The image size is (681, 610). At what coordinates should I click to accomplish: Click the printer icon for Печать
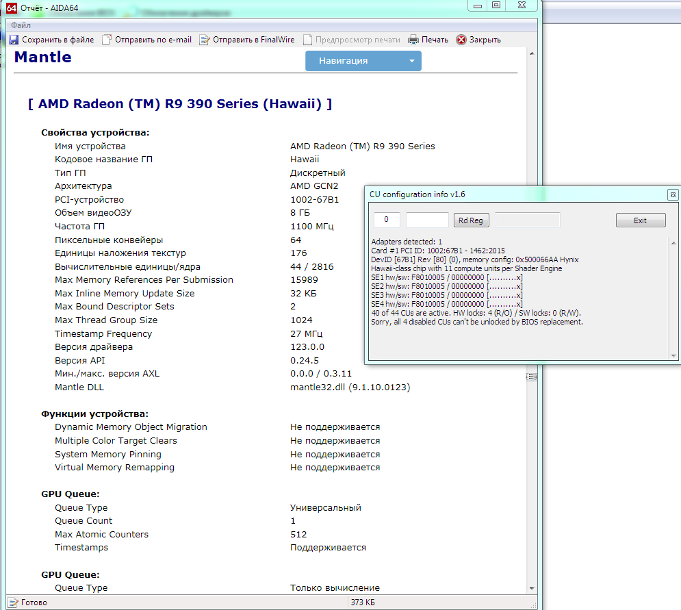point(413,40)
